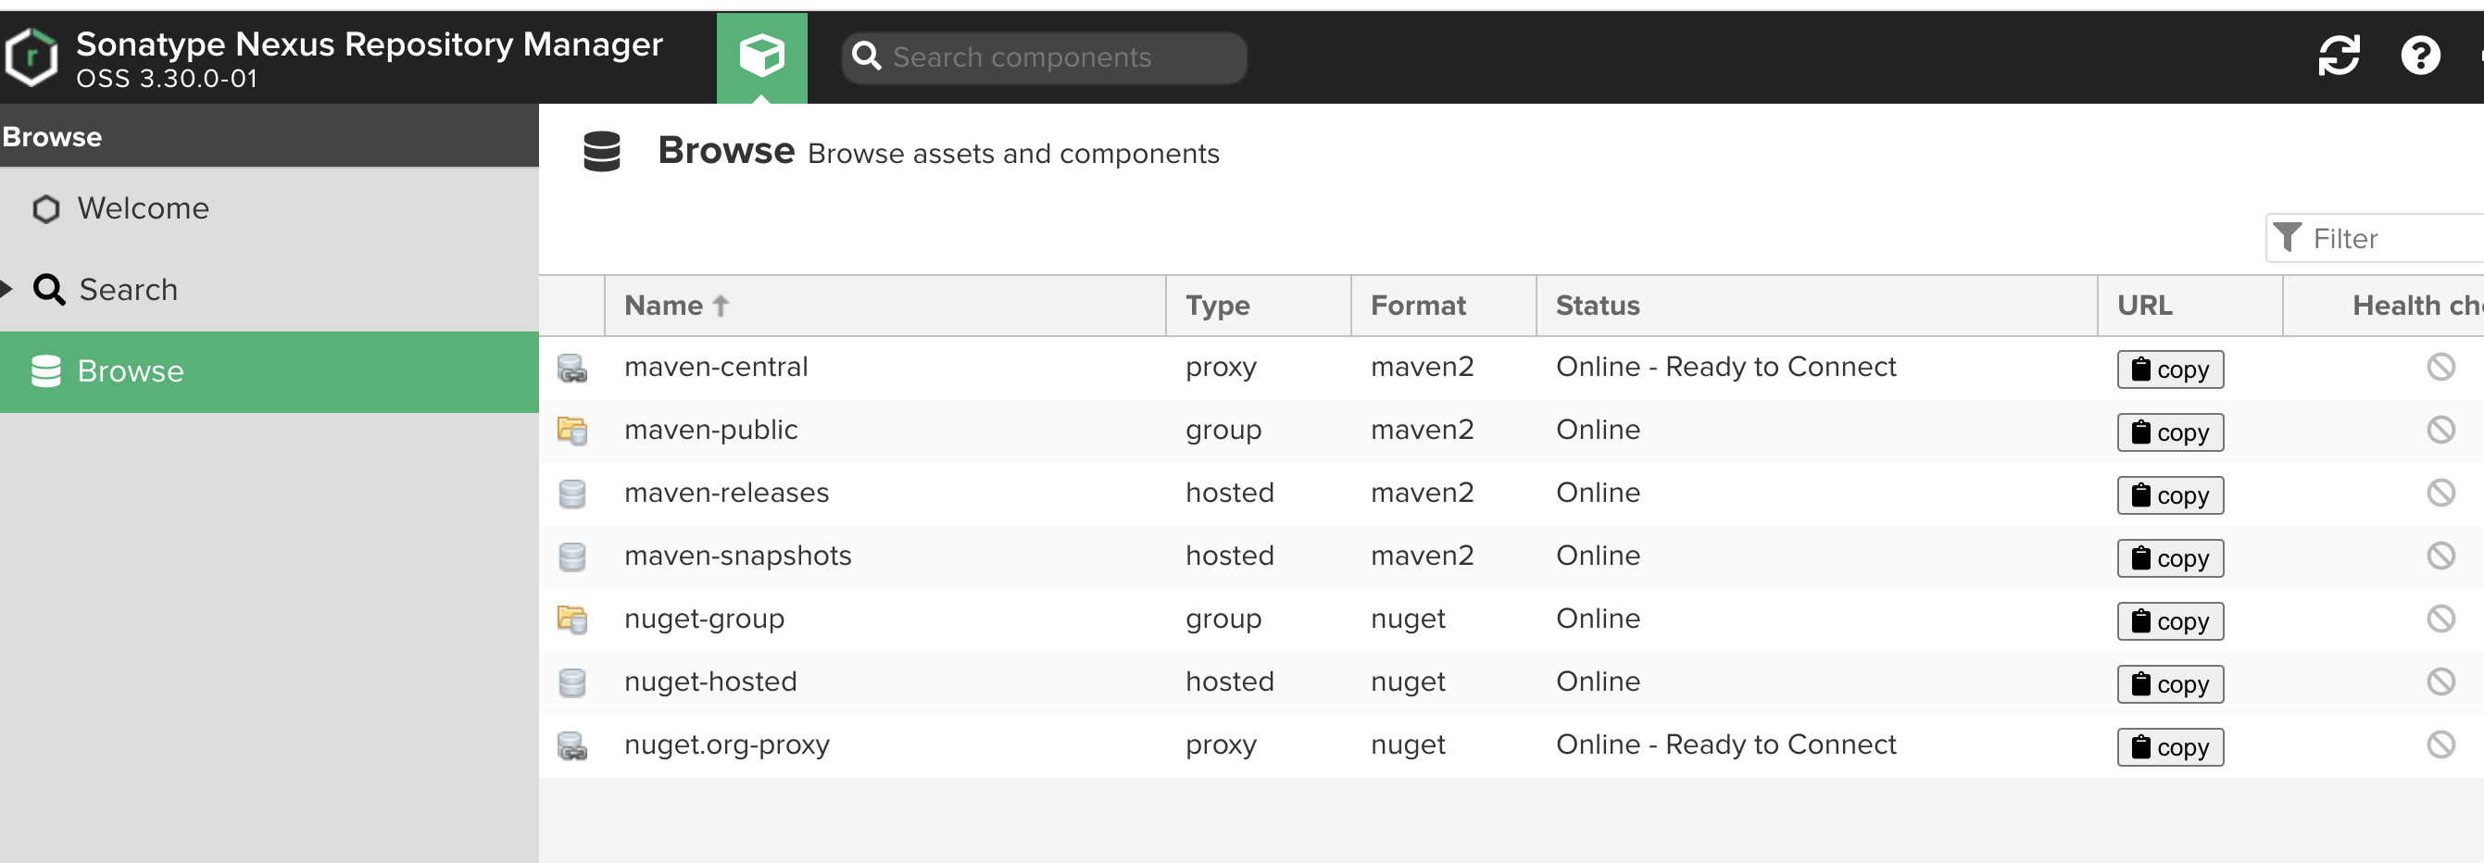Viewport: 2484px width, 863px height.
Task: Open the maven-releases repository row
Action: (x=1511, y=494)
